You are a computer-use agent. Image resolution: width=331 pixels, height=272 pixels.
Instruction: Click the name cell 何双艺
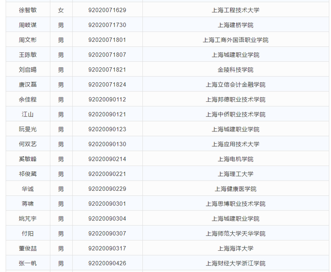coord(27,144)
